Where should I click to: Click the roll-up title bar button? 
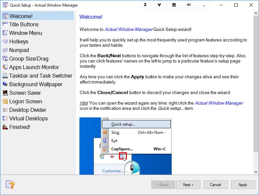pyautogui.click(x=145, y=5)
